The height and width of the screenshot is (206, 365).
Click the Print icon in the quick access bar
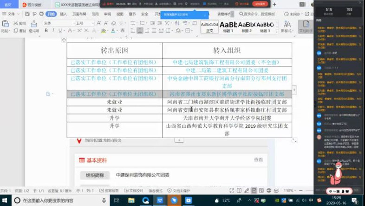[41, 14]
